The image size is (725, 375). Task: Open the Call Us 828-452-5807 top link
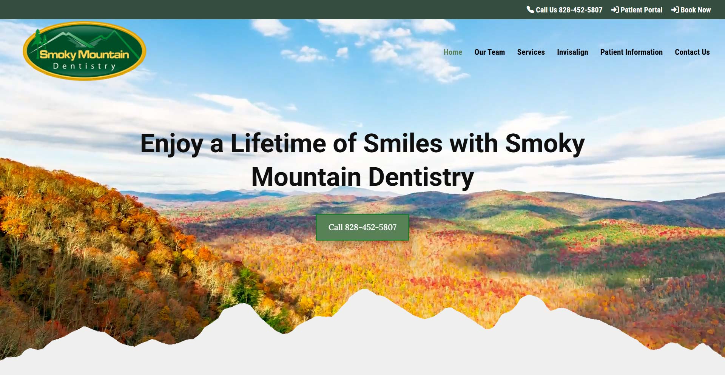pyautogui.click(x=565, y=10)
